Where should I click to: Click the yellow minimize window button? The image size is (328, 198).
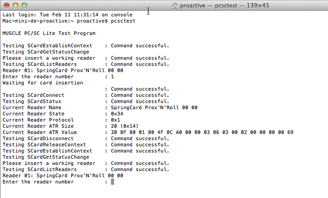pyautogui.click(x=16, y=5)
